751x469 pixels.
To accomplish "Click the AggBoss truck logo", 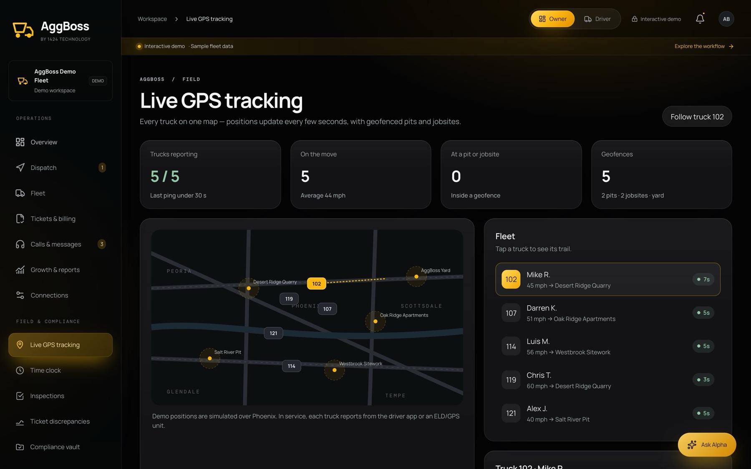I will click(x=23, y=30).
